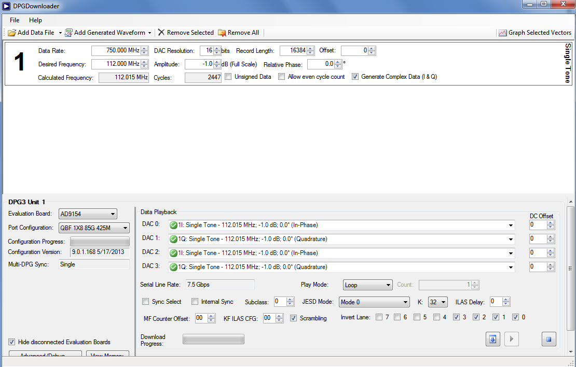This screenshot has width=576, height=367.
Task: Open the JESD Mode dropdown
Action: (374, 302)
